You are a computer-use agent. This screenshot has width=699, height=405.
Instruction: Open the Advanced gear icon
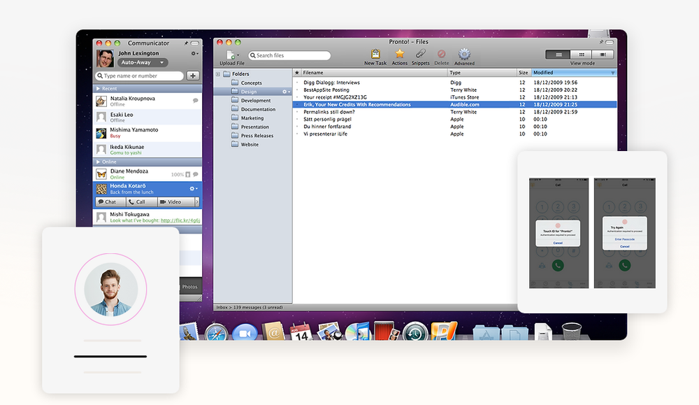(464, 54)
